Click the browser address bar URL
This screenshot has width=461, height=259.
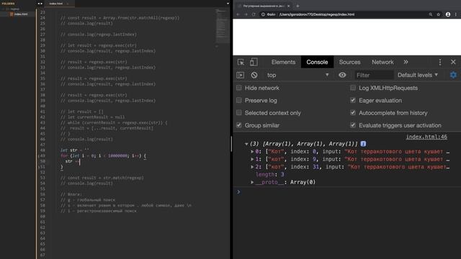pos(317,14)
